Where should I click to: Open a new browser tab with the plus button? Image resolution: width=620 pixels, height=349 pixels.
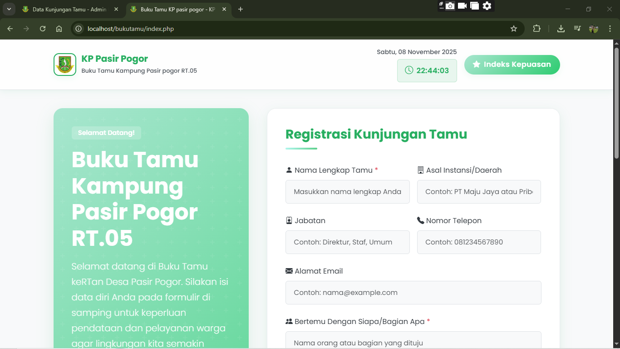click(241, 9)
